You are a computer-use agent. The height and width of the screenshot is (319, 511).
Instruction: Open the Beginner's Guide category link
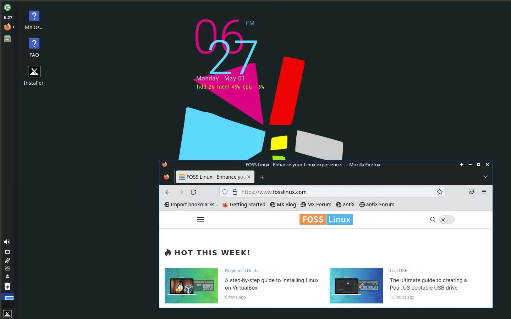242,270
